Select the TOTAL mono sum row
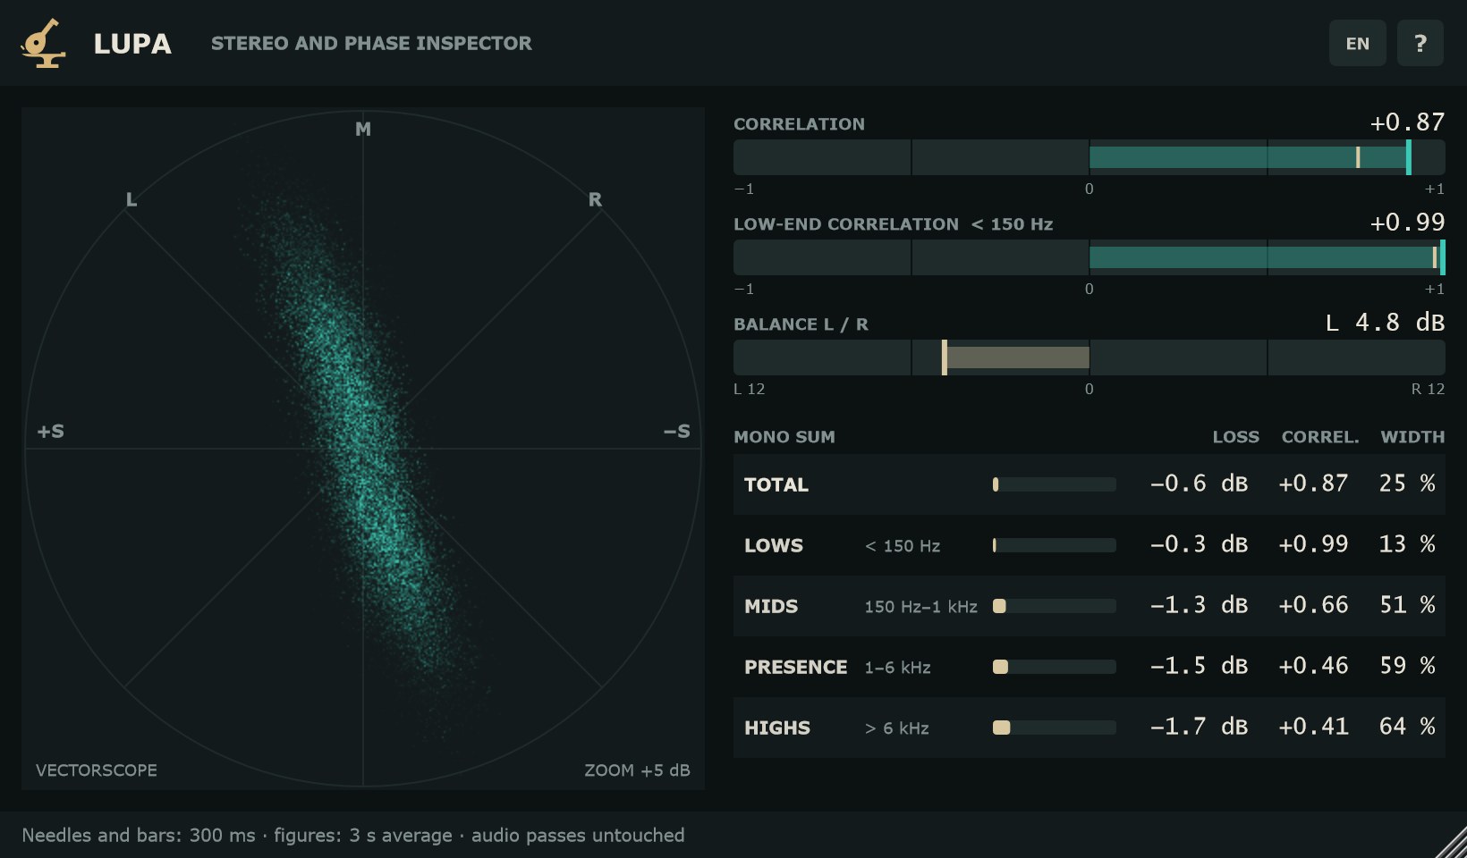This screenshot has height=858, width=1467. [x=1090, y=484]
